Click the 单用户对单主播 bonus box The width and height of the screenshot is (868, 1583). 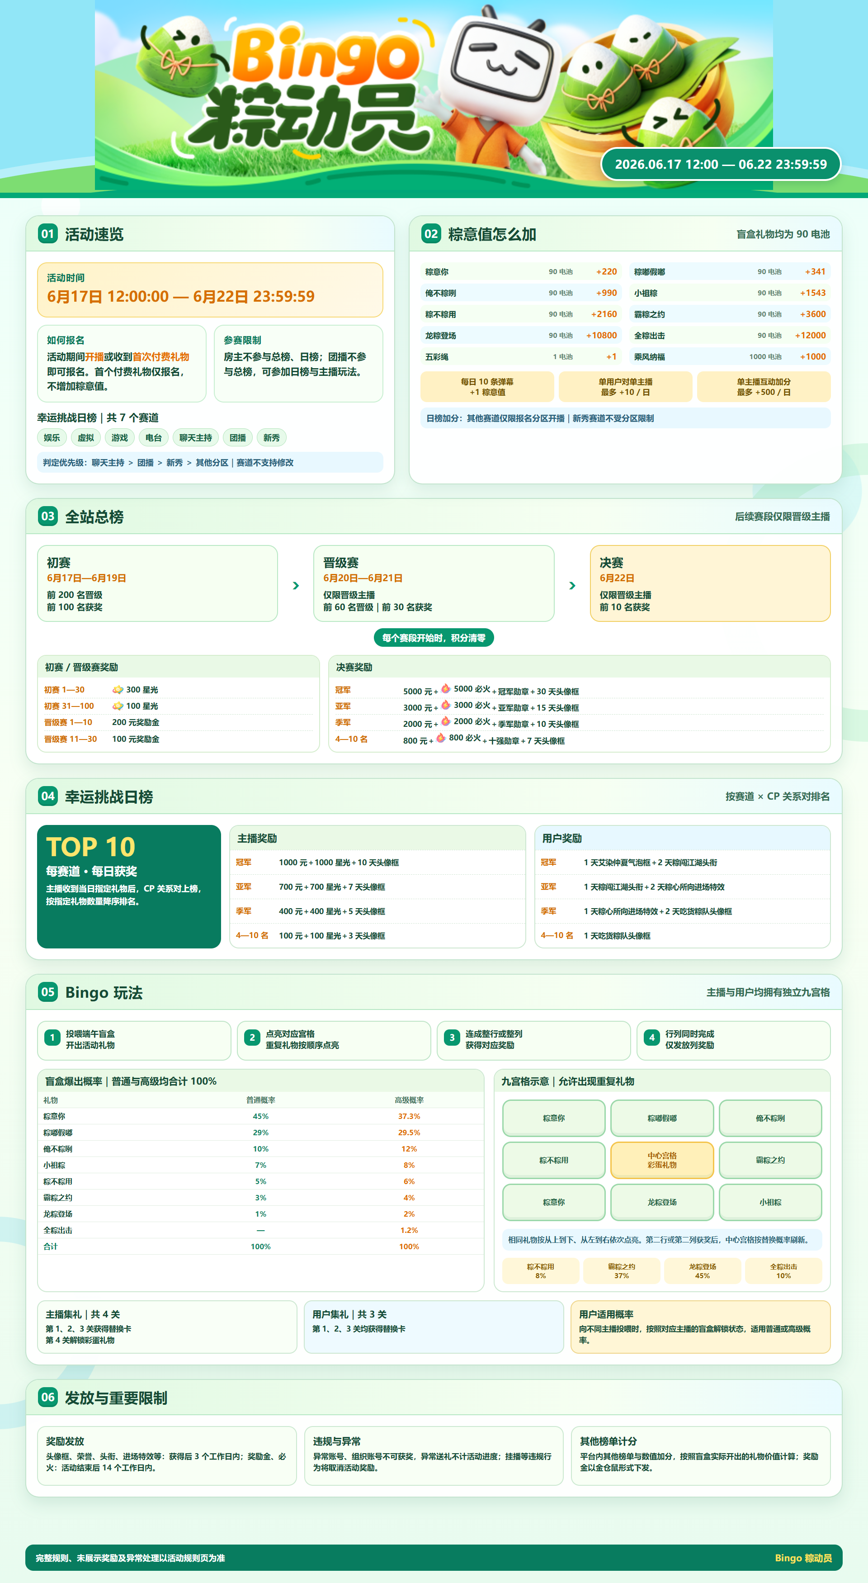625,387
